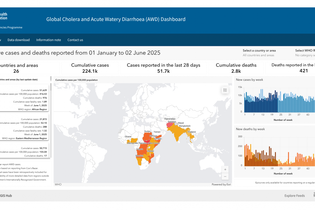315x210 pixels.
Task: Click the Powered by Esri attribution link
Action: coord(221,185)
